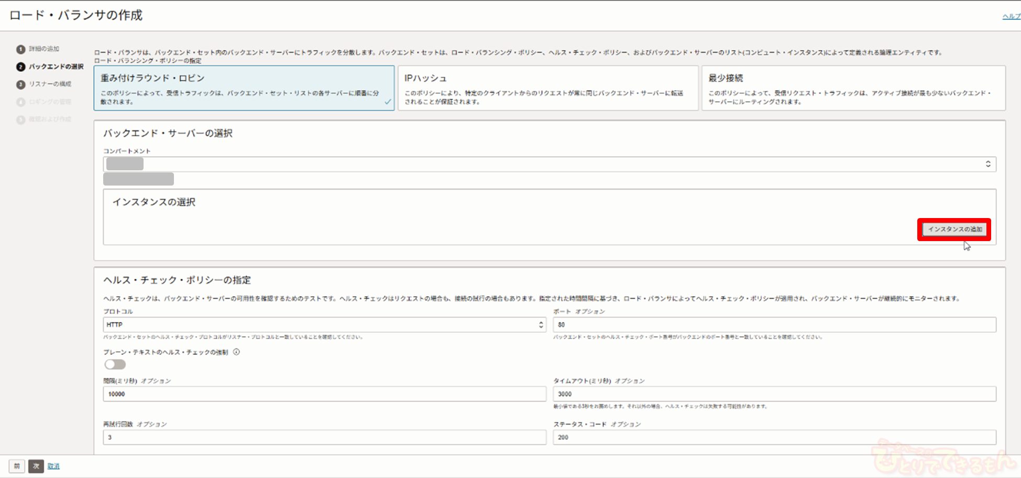The image size is (1021, 478).
Task: Click the 次 button
Action: tap(36, 466)
